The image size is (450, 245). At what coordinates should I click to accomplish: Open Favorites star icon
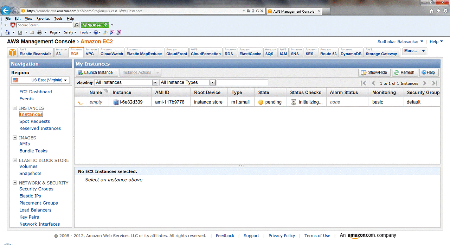pyautogui.click(x=438, y=11)
